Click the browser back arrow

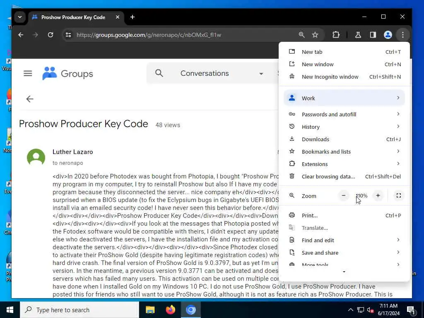21,35
